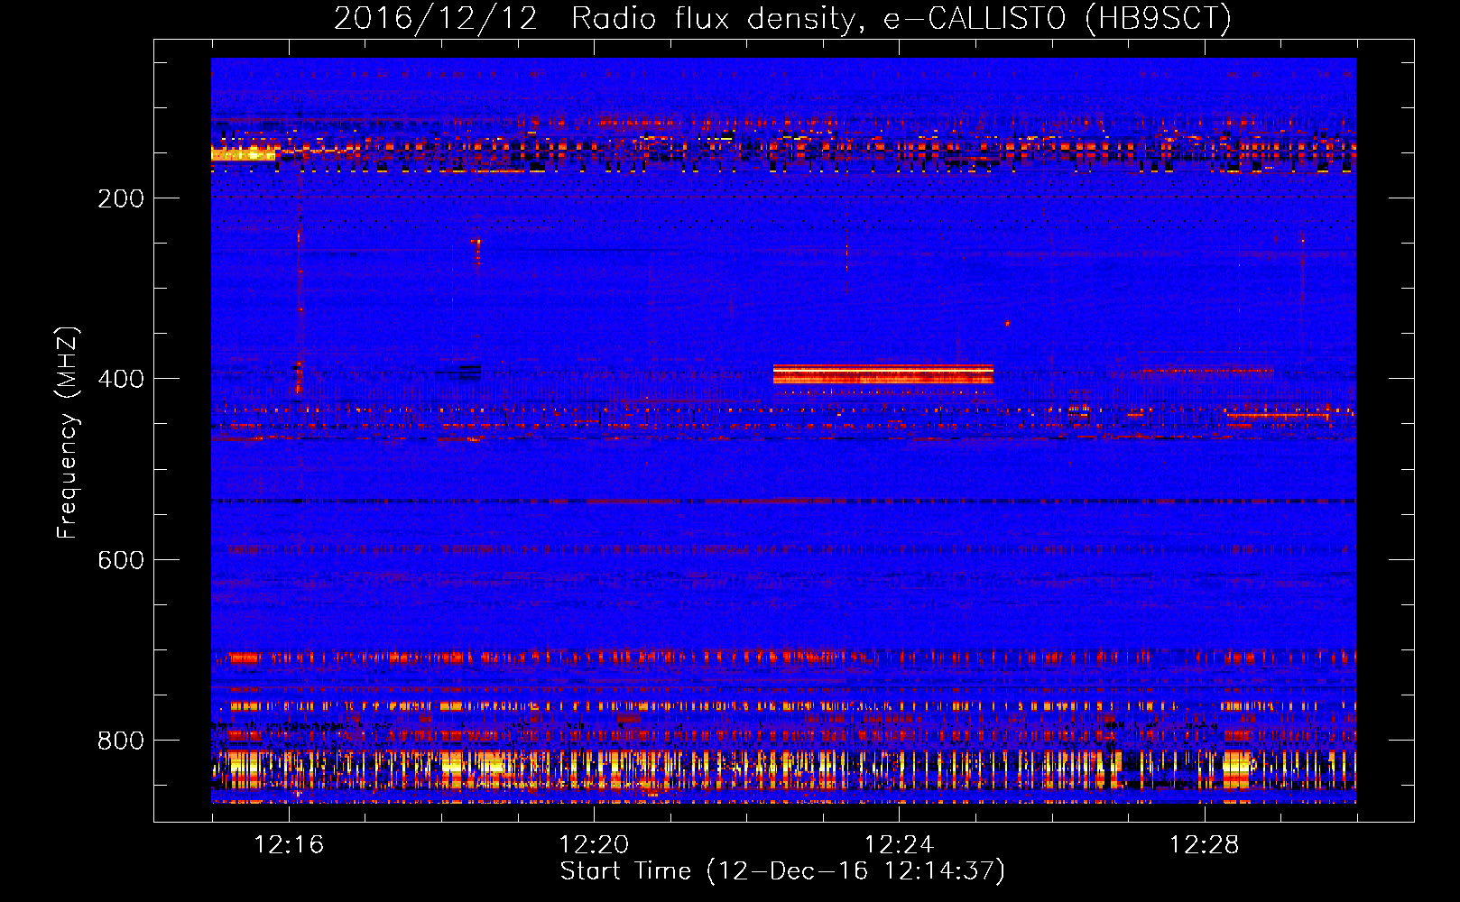Select the 800 frequency axis label
The width and height of the screenshot is (1460, 902).
121,741
